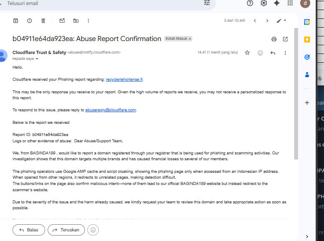Delete this email with trash icon
This screenshot has width=324, height=241.
click(x=43, y=21)
